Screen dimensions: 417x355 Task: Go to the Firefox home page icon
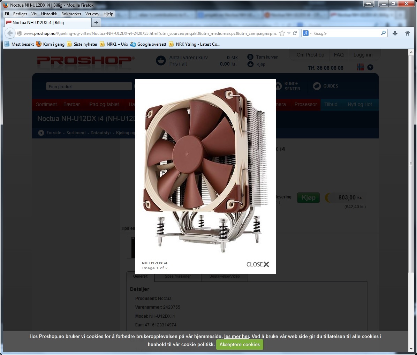[x=408, y=33]
